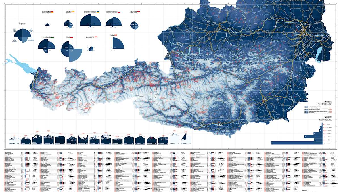Select the topmost legend symbol above 200 km Pistenlänge
This screenshot has width=341, height=192.
pyautogui.click(x=325, y=124)
